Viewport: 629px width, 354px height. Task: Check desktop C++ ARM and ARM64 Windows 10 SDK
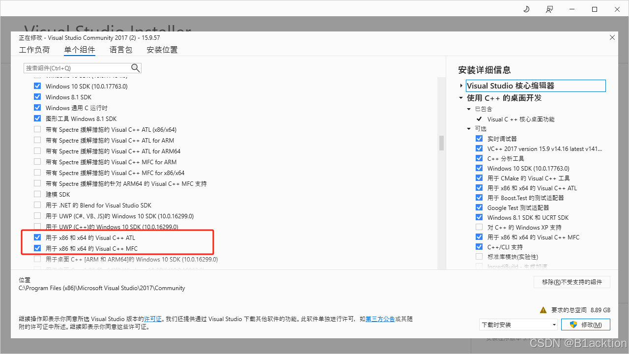tap(37, 259)
